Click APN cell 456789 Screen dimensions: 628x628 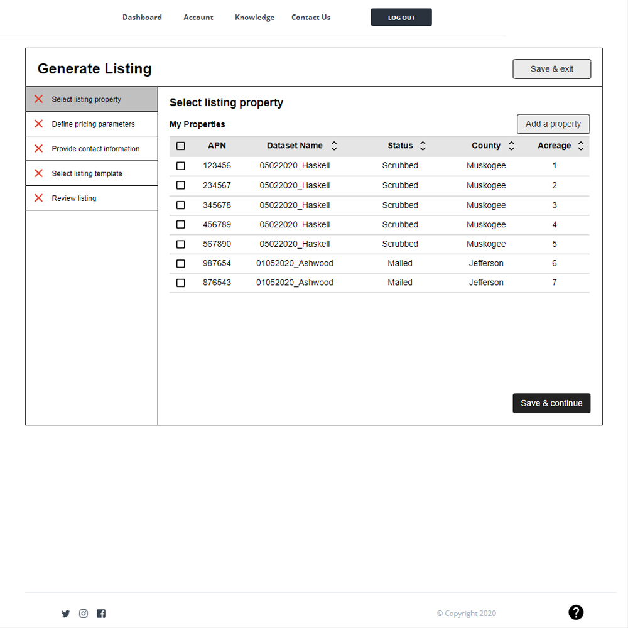point(217,224)
